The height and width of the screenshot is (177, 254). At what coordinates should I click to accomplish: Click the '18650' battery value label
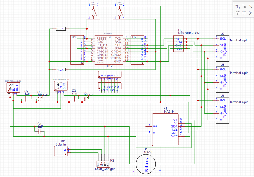point(148,152)
